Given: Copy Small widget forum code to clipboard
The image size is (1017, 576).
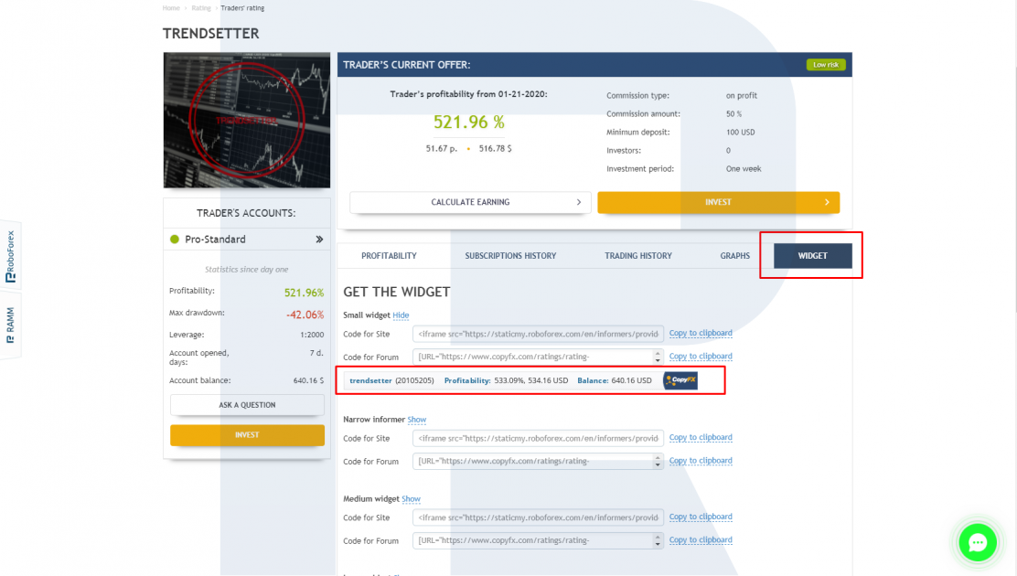Looking at the screenshot, I should (701, 356).
